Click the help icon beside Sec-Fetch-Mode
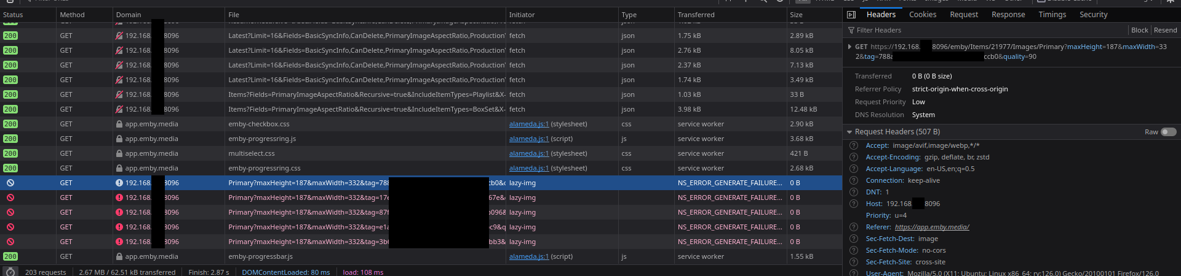 (854, 250)
